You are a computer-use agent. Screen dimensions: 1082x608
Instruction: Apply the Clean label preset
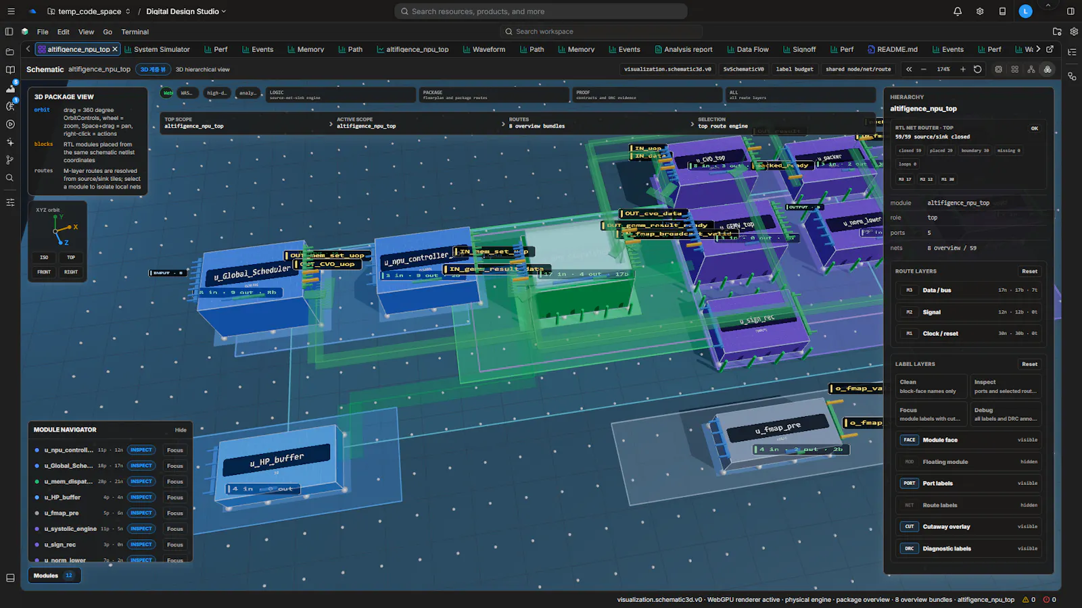click(932, 386)
